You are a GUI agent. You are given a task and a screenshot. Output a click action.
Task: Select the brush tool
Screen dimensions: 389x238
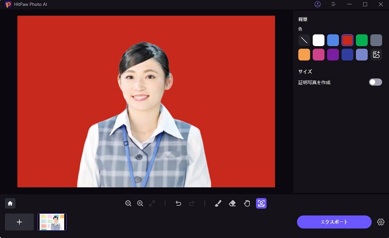point(218,204)
